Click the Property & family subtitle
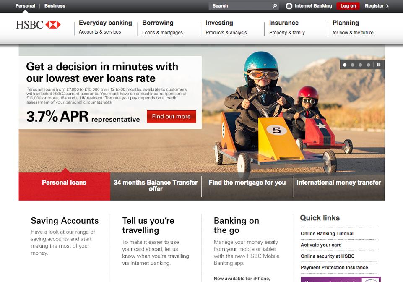This screenshot has width=403, height=282. [287, 33]
